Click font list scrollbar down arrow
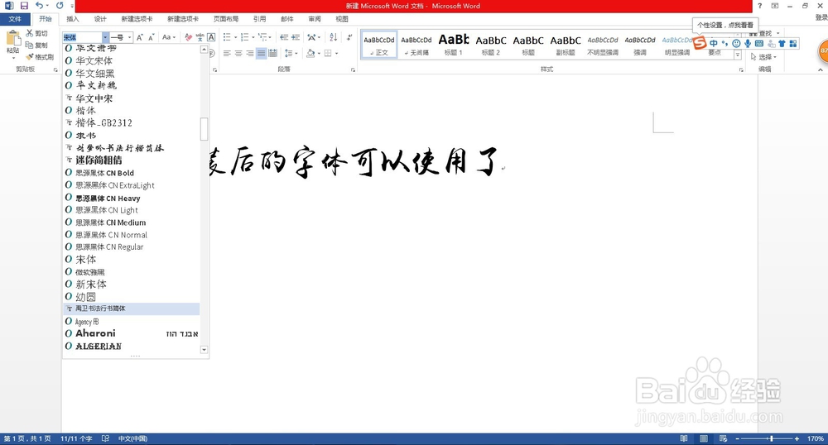 tap(204, 350)
